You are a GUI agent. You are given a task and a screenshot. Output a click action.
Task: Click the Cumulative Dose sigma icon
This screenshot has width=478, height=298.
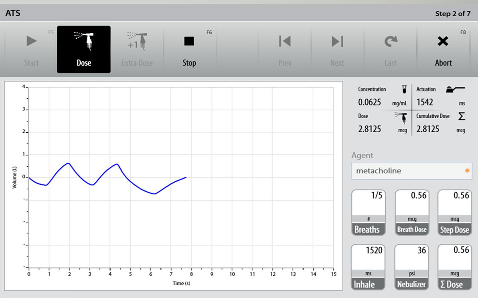click(x=462, y=116)
